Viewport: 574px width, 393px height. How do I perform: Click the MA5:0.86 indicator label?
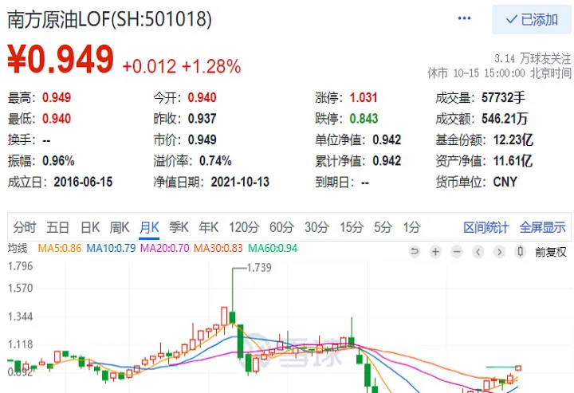coord(60,248)
